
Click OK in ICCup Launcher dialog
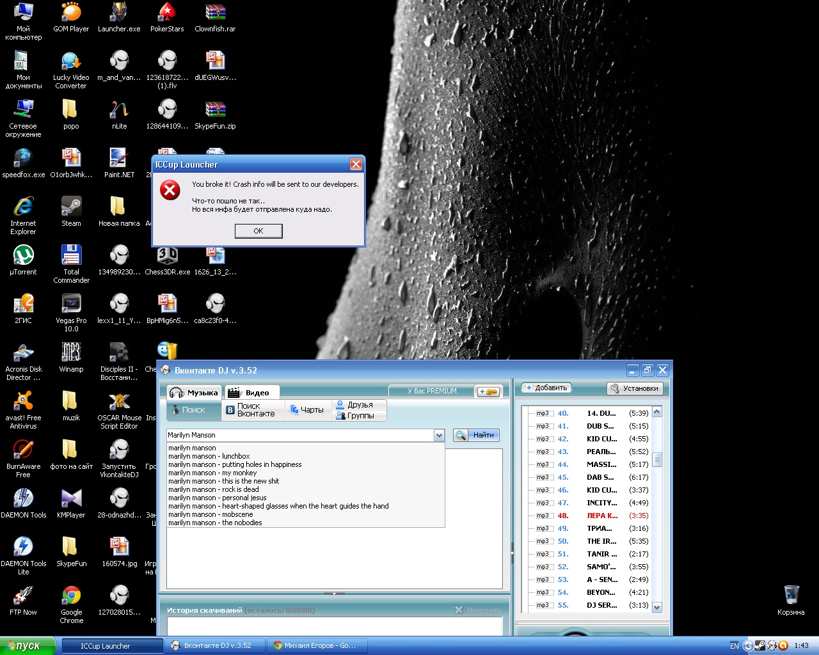pos(258,231)
